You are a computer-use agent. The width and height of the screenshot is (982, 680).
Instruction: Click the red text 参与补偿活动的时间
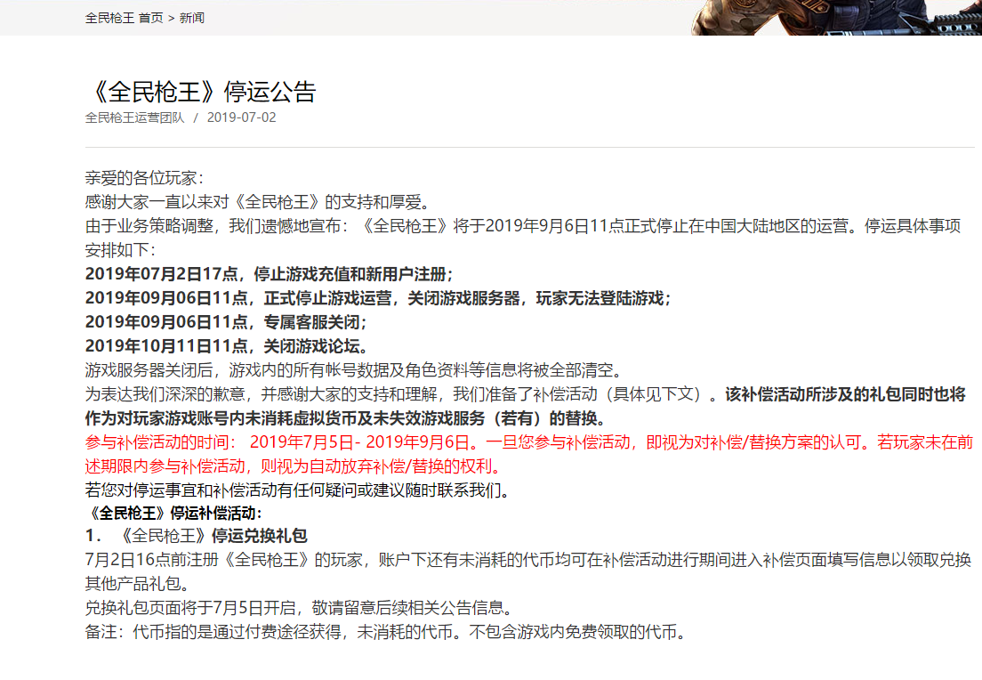point(529,441)
